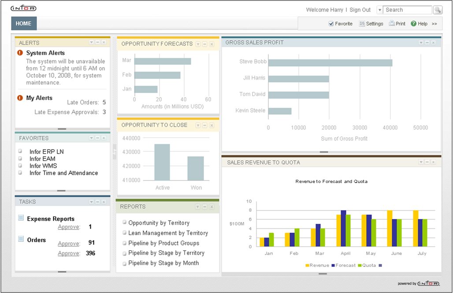Click Approve under Expense Reports

pos(69,227)
